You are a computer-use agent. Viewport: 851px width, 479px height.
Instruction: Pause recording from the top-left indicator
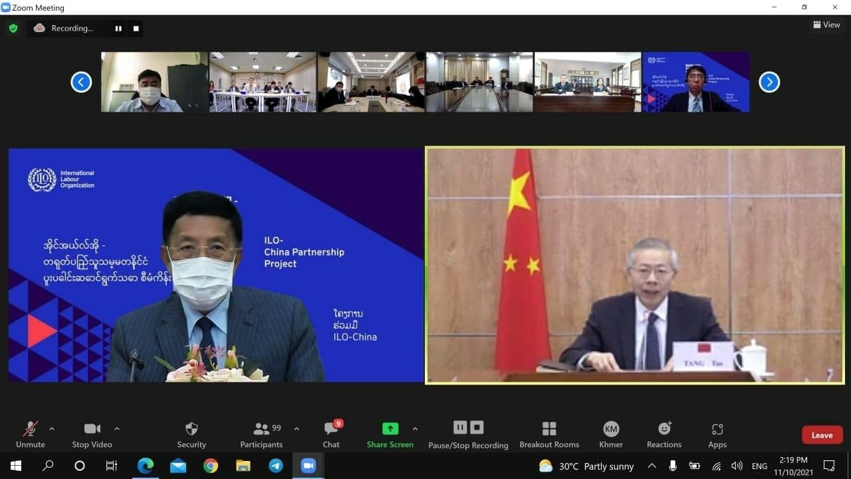118,29
